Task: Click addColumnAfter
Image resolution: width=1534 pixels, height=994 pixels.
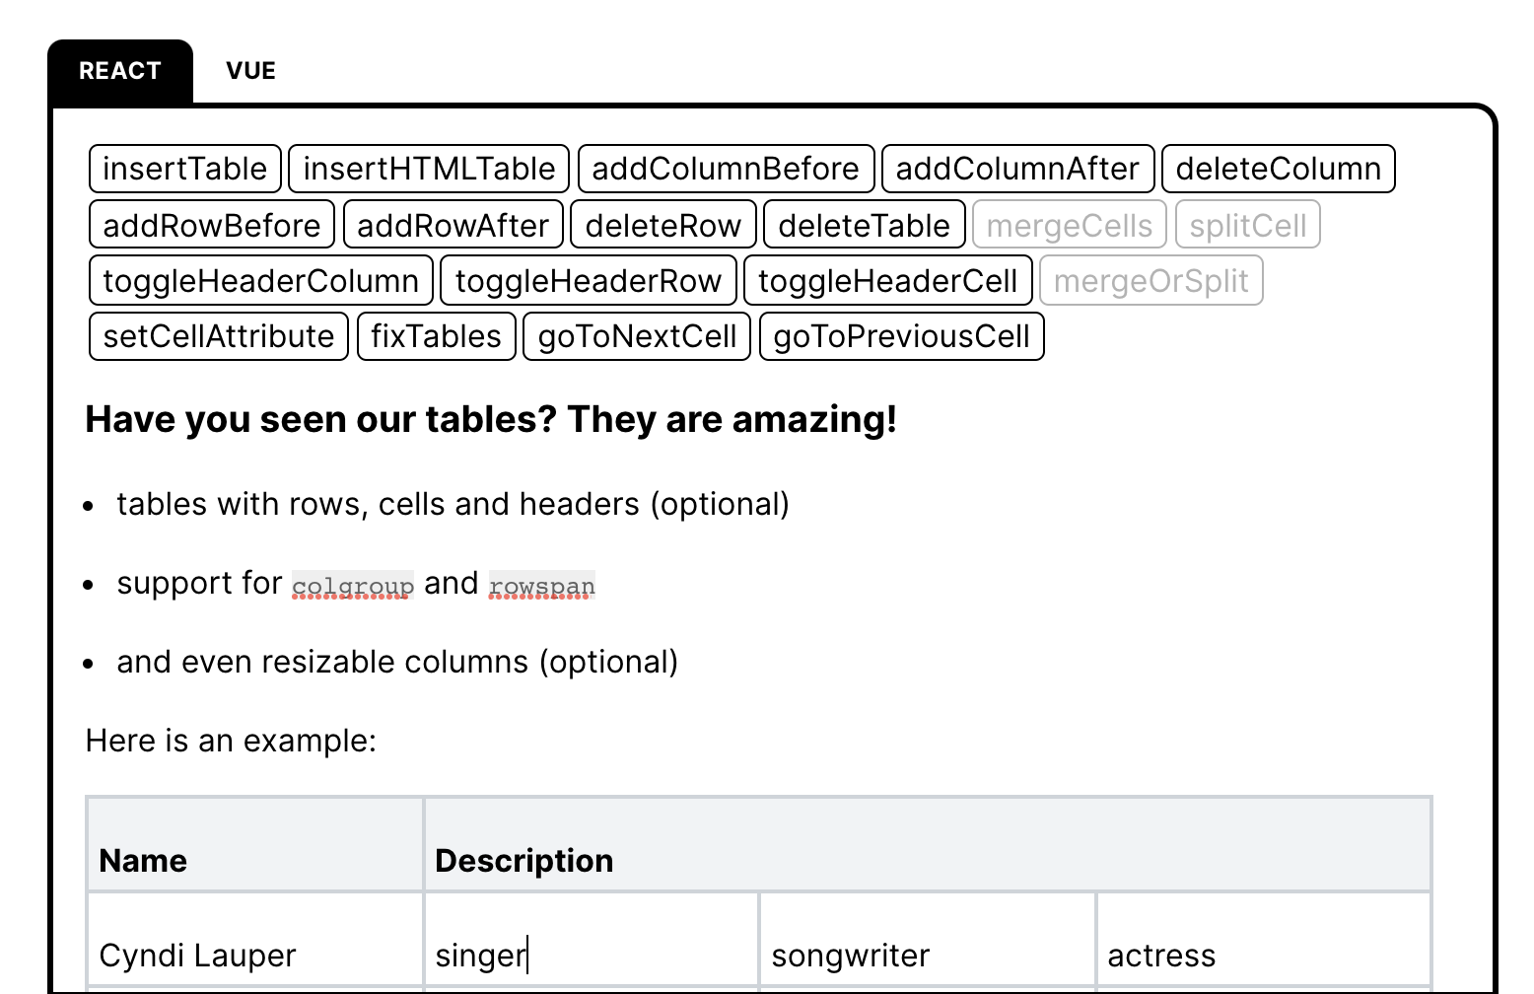Action: 1017,169
